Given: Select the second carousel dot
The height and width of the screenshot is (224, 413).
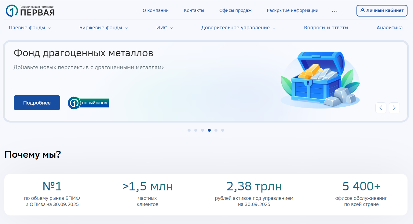Looking at the screenshot, I should [196, 130].
